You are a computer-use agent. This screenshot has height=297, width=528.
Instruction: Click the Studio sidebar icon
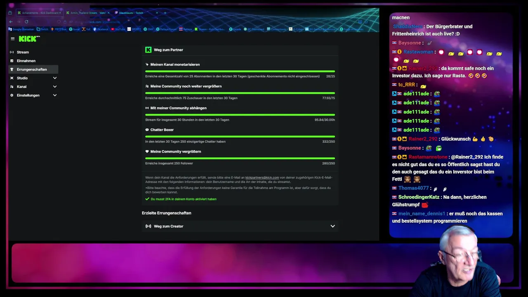12,78
